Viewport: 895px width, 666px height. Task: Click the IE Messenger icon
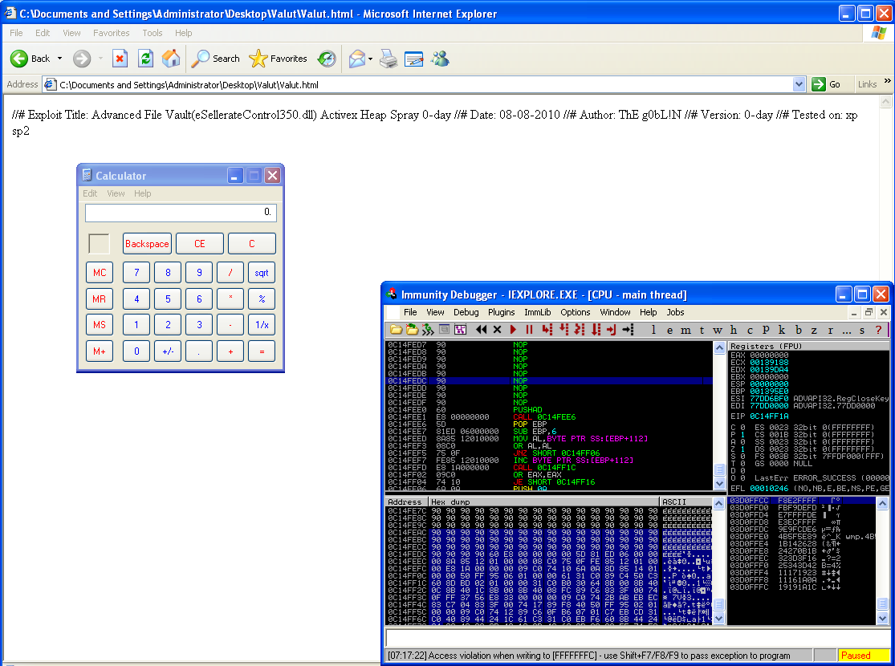click(x=440, y=59)
